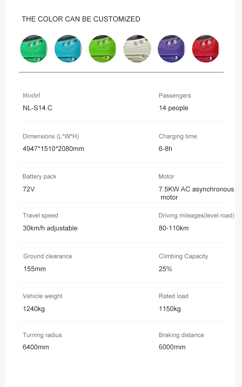Click the 25% climbing capacity value

point(165,269)
